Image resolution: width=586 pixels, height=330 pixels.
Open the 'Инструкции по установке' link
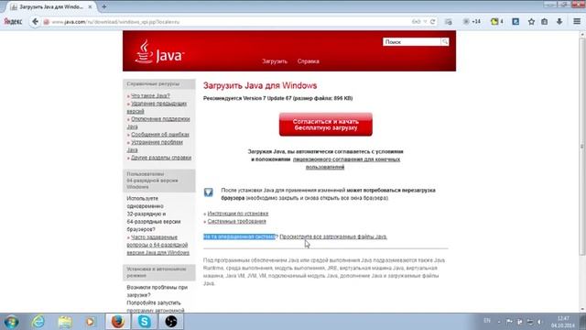pyautogui.click(x=238, y=214)
